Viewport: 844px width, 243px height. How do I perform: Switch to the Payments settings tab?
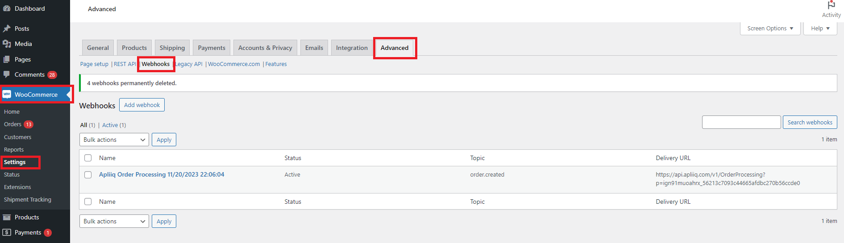(212, 48)
